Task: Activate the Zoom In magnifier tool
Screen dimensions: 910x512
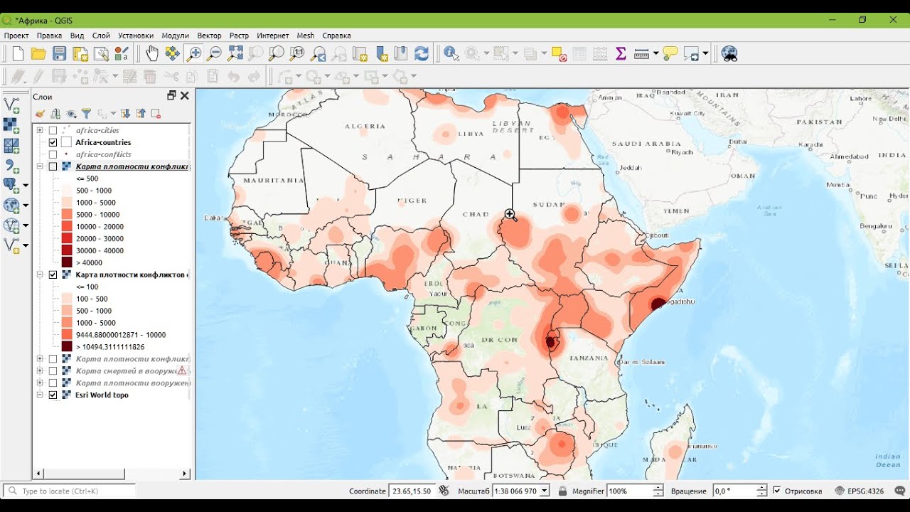Action: (193, 53)
